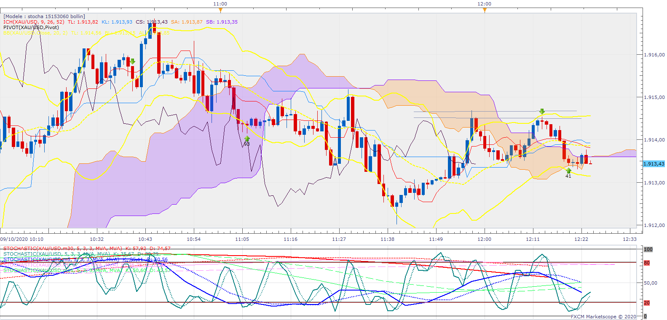
Task: Select the ICH(XAU/USD, 9, 26, 52) indicator label
Action: pos(34,22)
